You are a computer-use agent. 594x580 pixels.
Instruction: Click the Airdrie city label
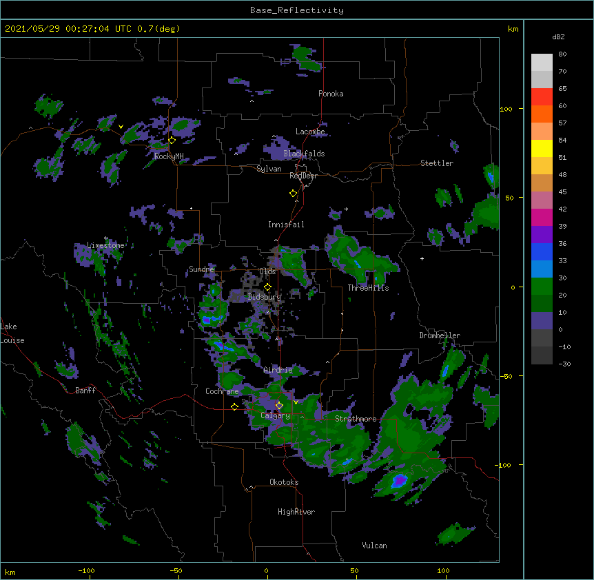click(278, 370)
